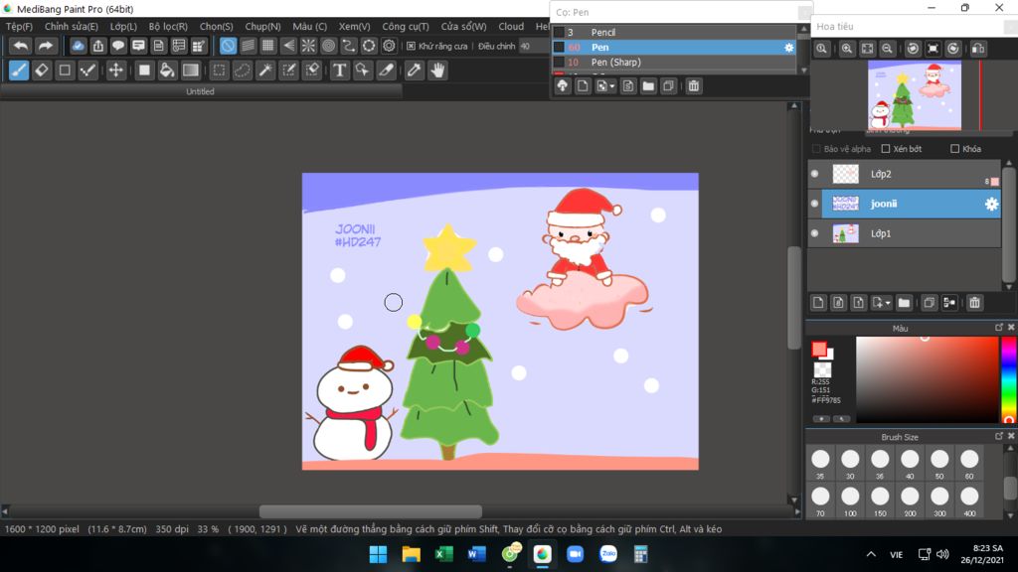The image size is (1018, 572).
Task: Open the joonii layer settings gear
Action: (991, 204)
